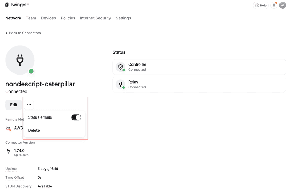Image resolution: width=292 pixels, height=192 pixels.
Task: Go to the Settings tab
Action: 123,18
